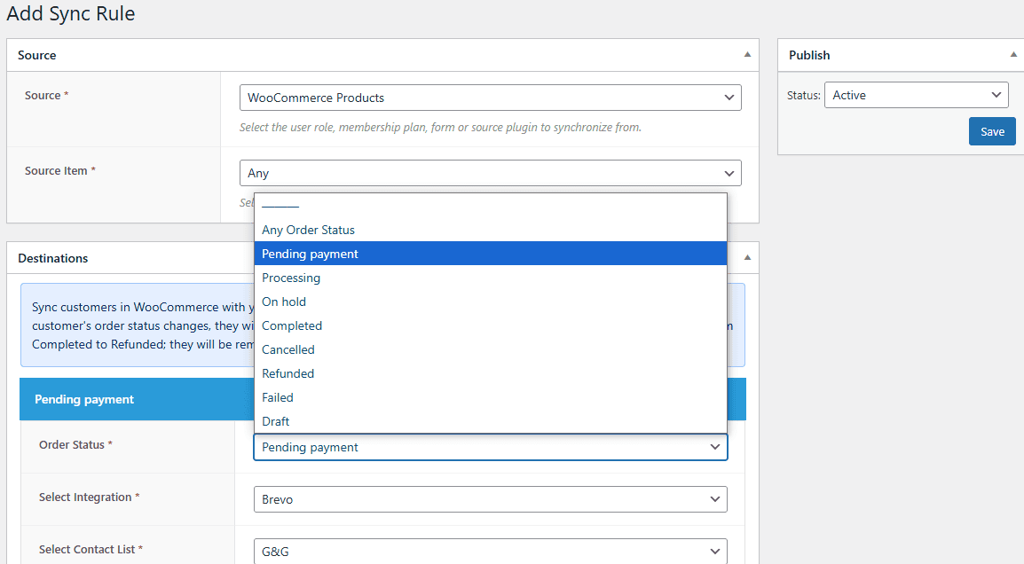
Task: Collapse the Destinations panel using its arrow
Action: coord(747,258)
